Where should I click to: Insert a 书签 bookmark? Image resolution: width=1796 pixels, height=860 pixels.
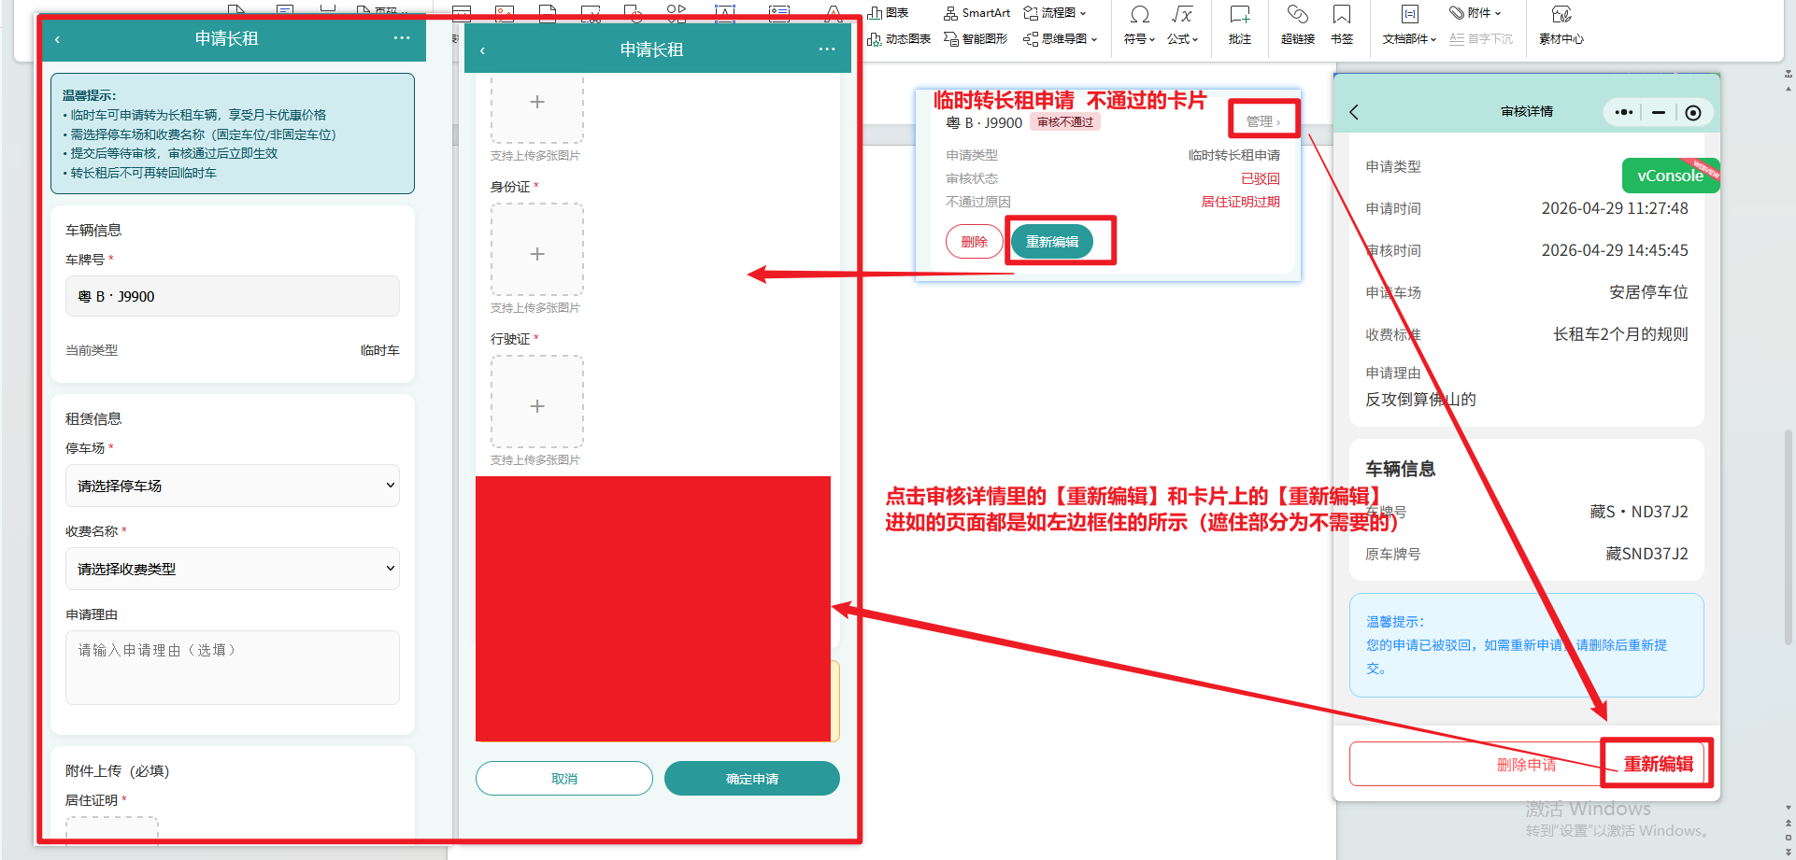tap(1342, 25)
